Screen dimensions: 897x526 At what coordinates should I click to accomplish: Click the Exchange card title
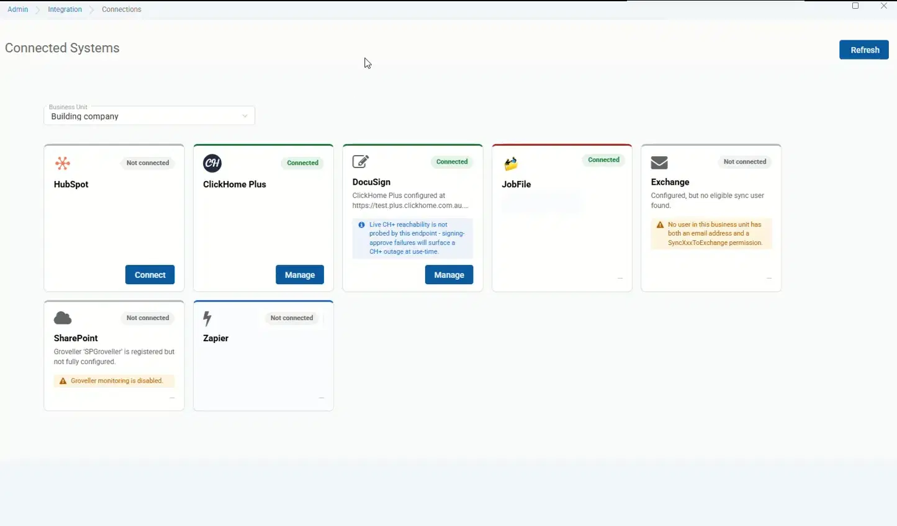coord(670,182)
